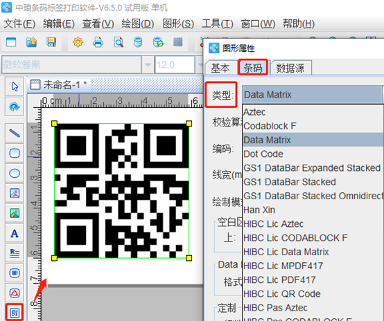
Task: Open the 查看(V) menu
Action: coord(98,24)
